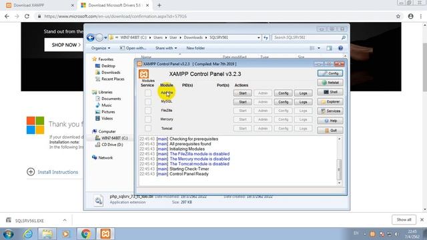Switch to Download Microsoft Drivers tab
The height and width of the screenshot is (240, 427).
coord(115,5)
